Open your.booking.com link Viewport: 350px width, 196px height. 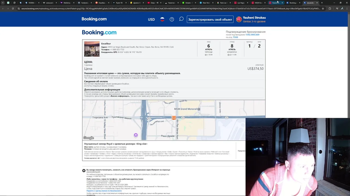[93, 172]
